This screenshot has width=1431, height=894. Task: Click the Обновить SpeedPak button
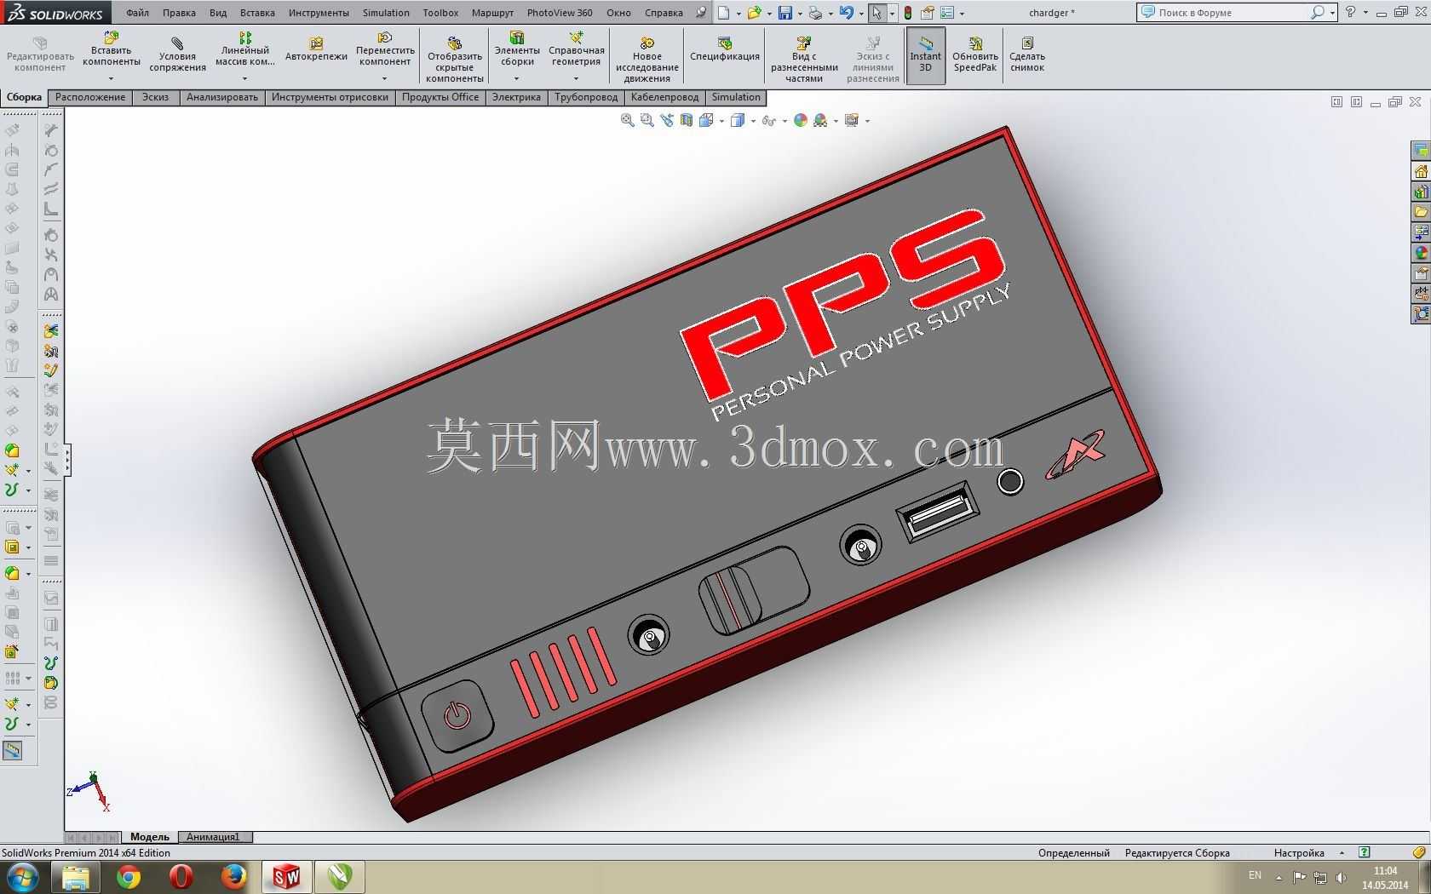pos(975,55)
